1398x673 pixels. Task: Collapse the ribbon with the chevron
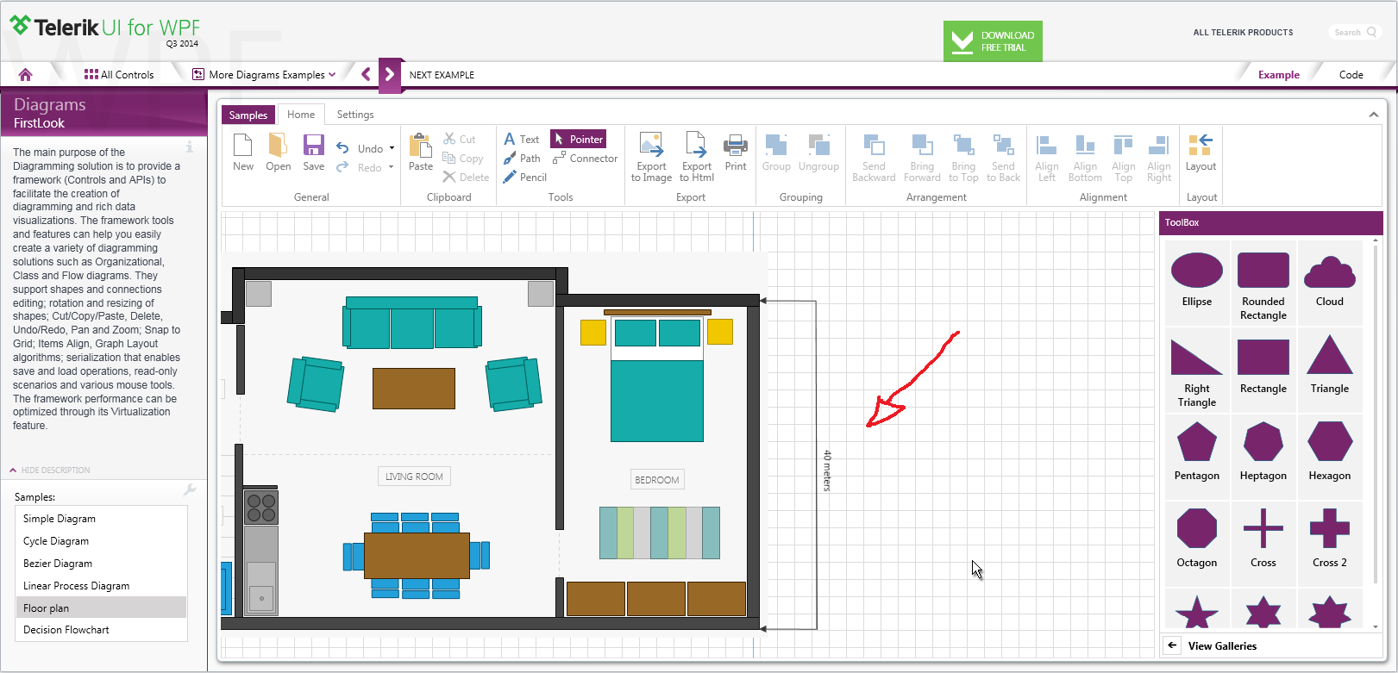point(1374,115)
